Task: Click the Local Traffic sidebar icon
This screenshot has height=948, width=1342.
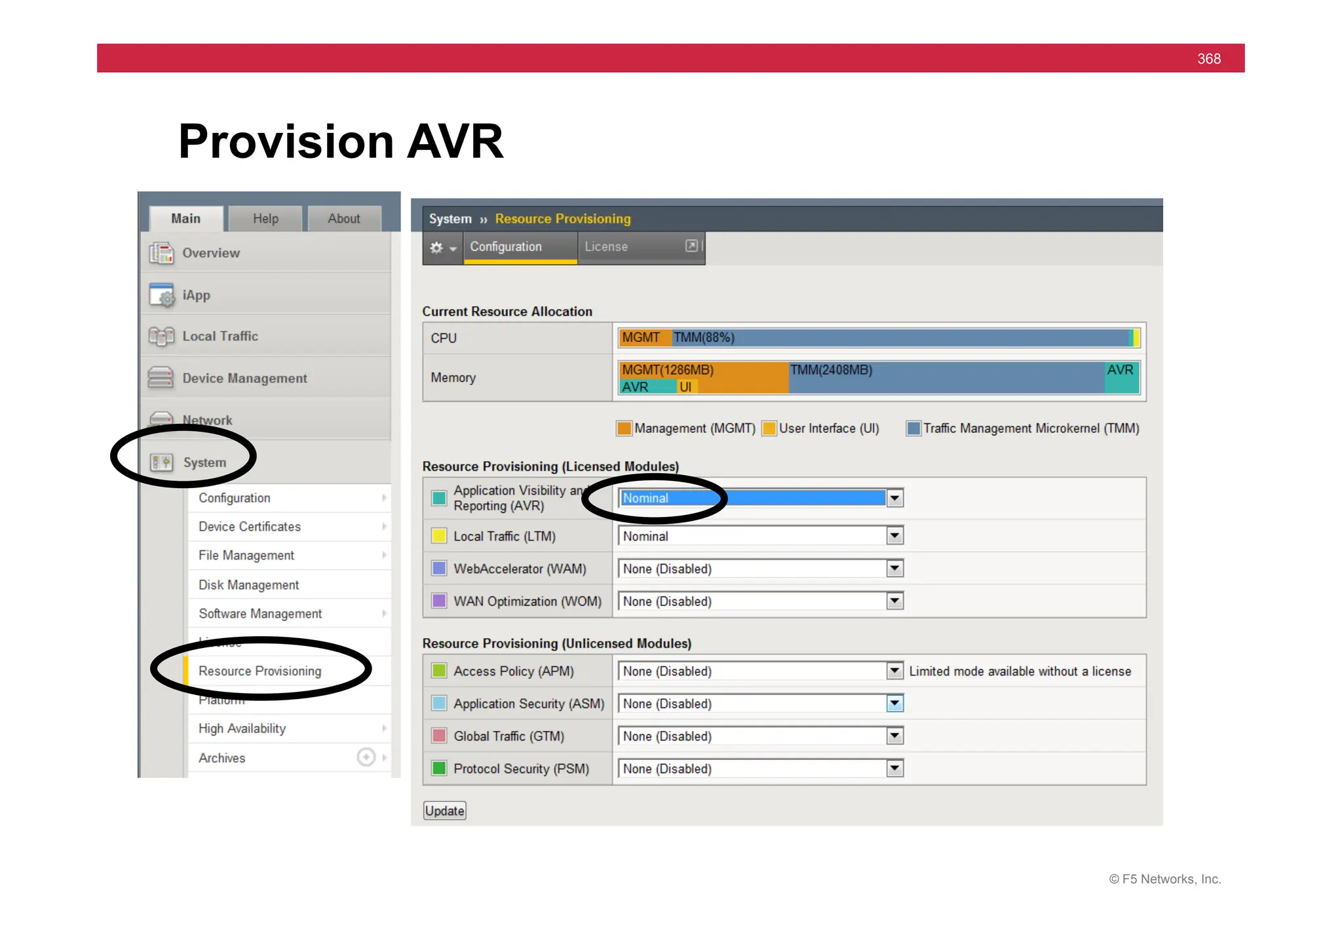Action: tap(161, 336)
